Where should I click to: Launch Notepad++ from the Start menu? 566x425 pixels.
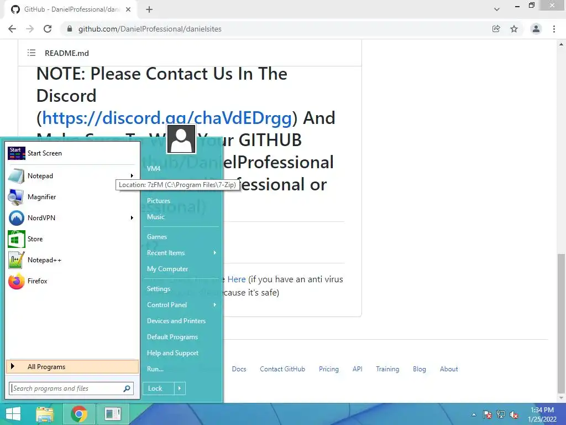tap(44, 260)
